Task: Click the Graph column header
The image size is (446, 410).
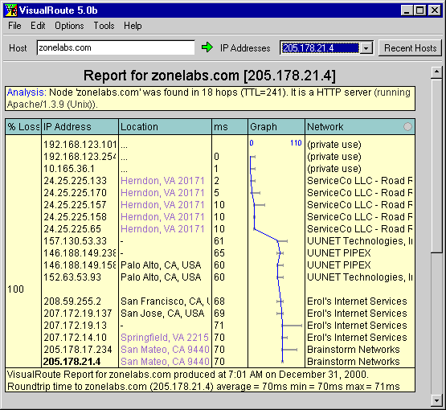Action: point(276,126)
